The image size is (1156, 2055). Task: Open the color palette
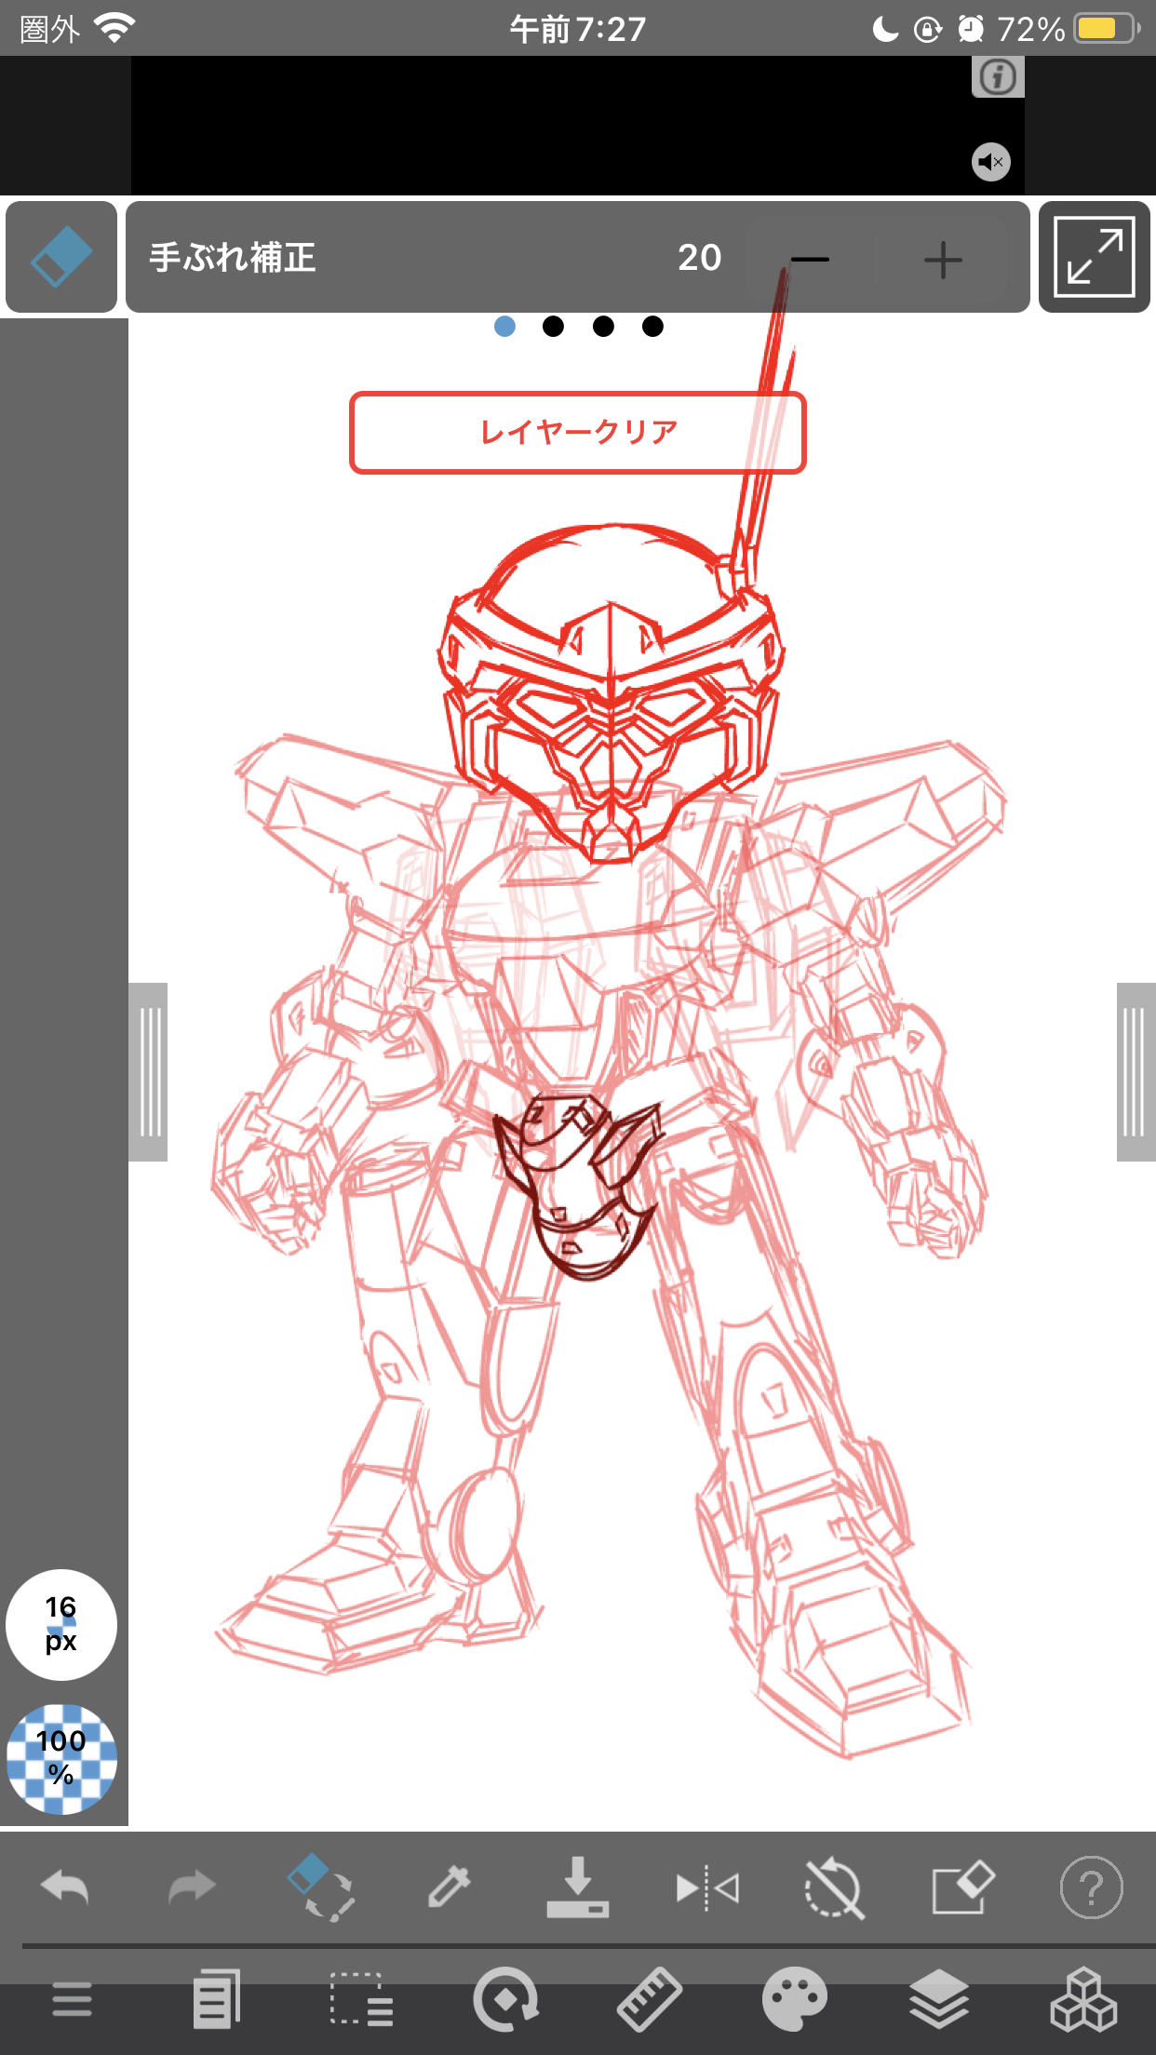[x=794, y=1998]
